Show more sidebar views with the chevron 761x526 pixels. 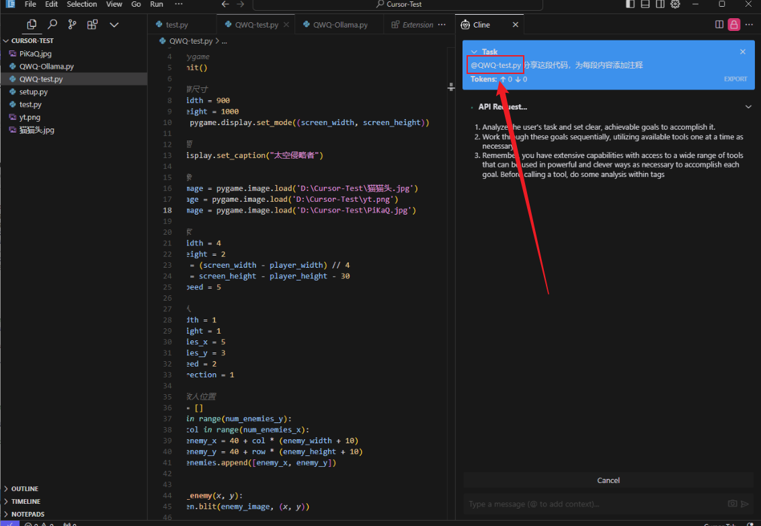(114, 25)
